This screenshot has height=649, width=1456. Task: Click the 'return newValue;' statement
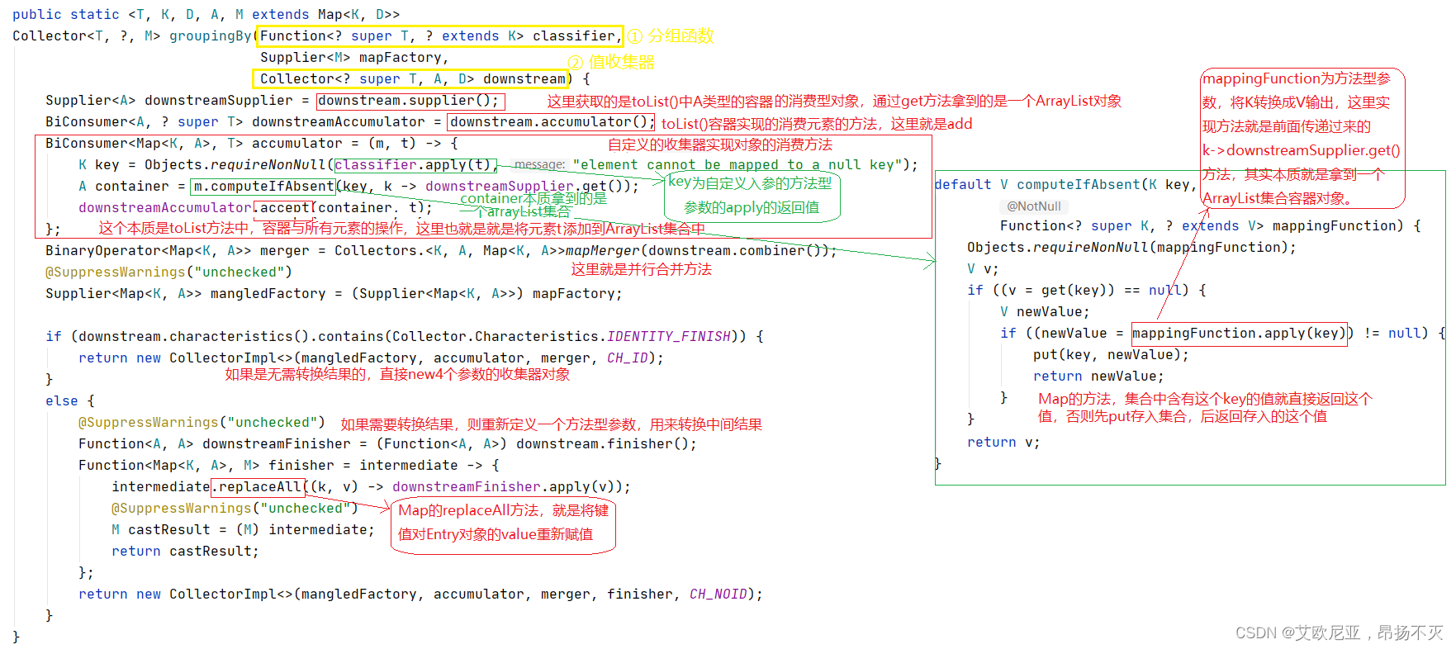(x=1098, y=376)
